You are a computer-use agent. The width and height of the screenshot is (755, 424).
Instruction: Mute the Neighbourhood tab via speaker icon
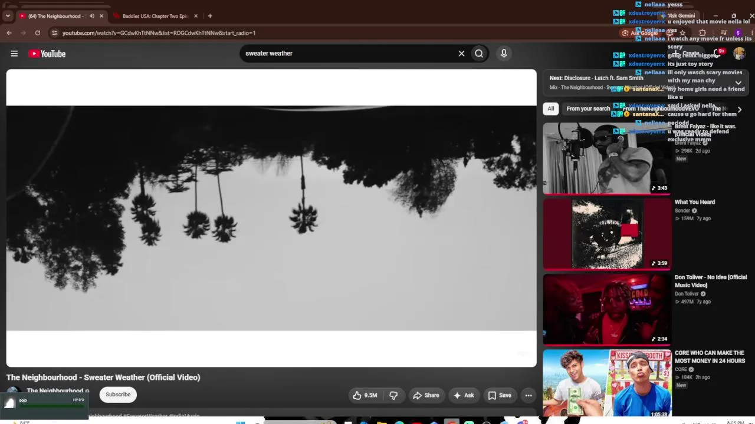91,16
